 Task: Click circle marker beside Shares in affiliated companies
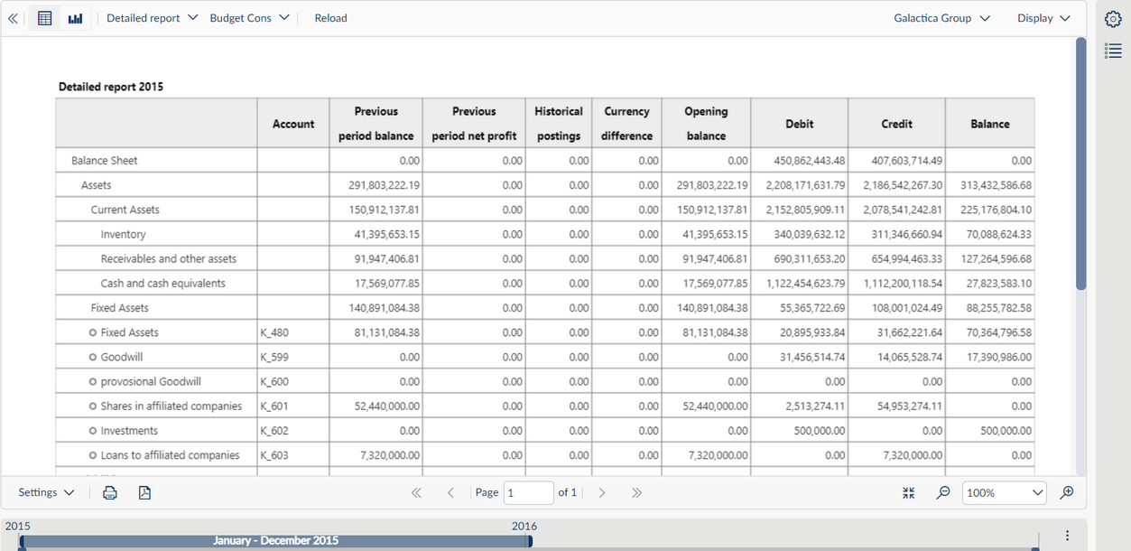point(93,406)
